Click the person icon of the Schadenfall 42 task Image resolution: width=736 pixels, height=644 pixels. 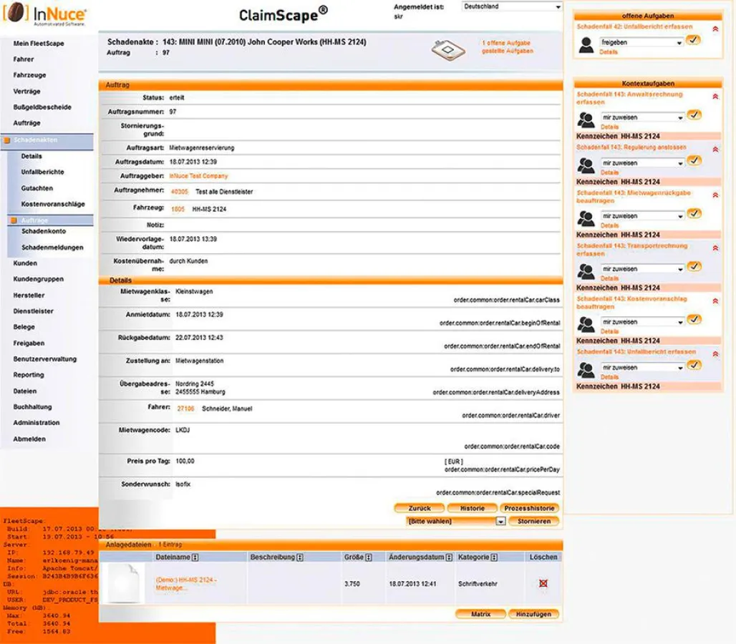(x=586, y=44)
